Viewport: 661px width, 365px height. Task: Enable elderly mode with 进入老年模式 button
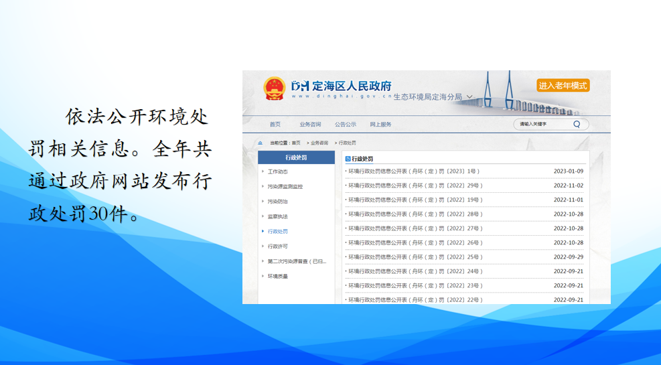563,85
